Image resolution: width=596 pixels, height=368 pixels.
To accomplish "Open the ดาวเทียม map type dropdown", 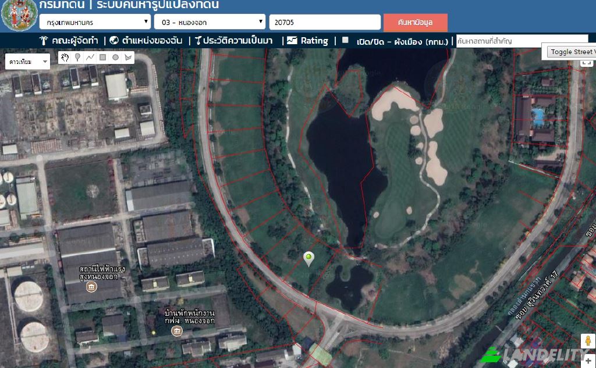I will [x=27, y=62].
